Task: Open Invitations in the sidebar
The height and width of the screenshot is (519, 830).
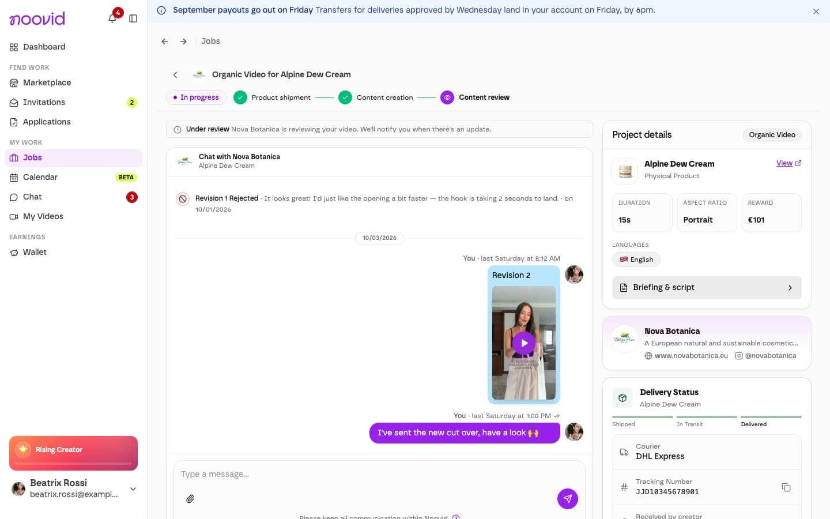Action: [73, 102]
